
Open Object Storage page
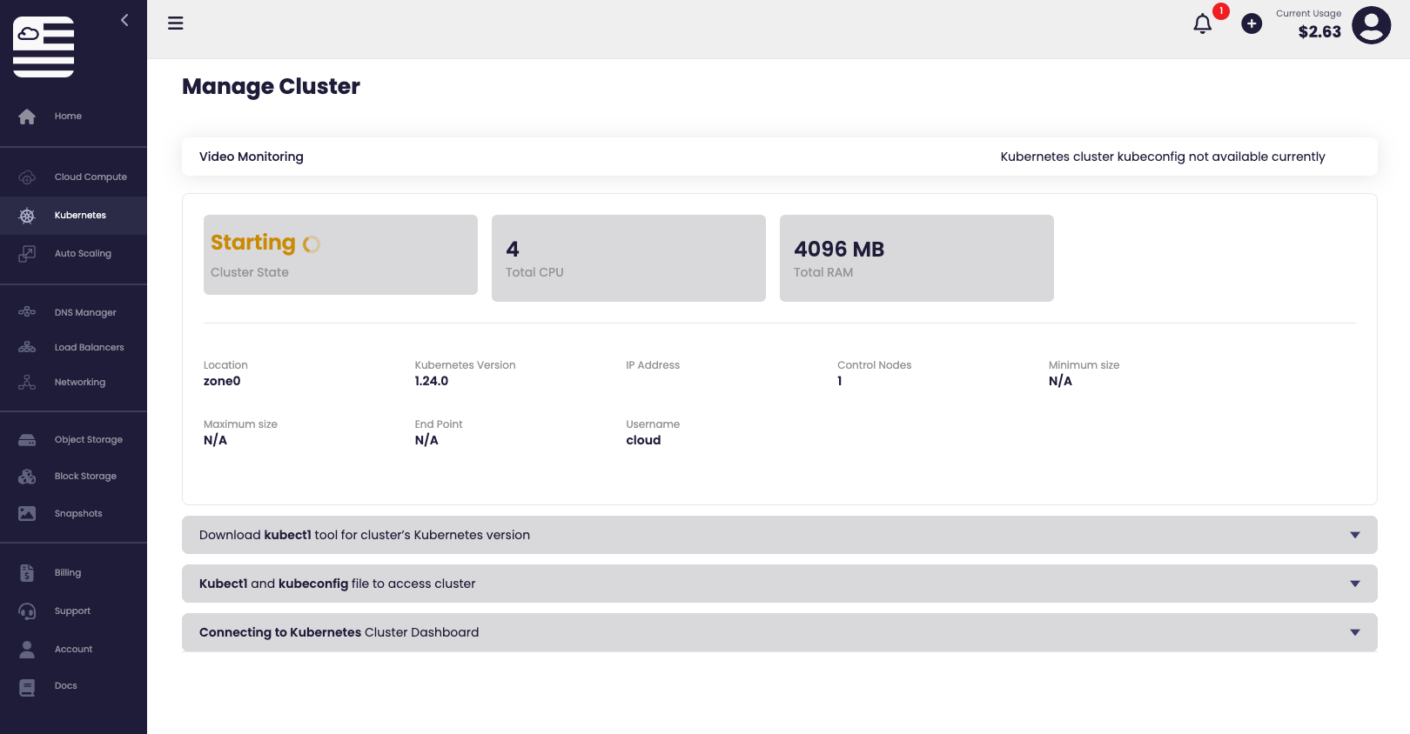click(88, 440)
